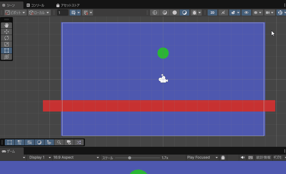Screen dimensions: 286x174
Task: Click the overlay toolbar drag handle
Action: pyautogui.click(x=2, y=142)
